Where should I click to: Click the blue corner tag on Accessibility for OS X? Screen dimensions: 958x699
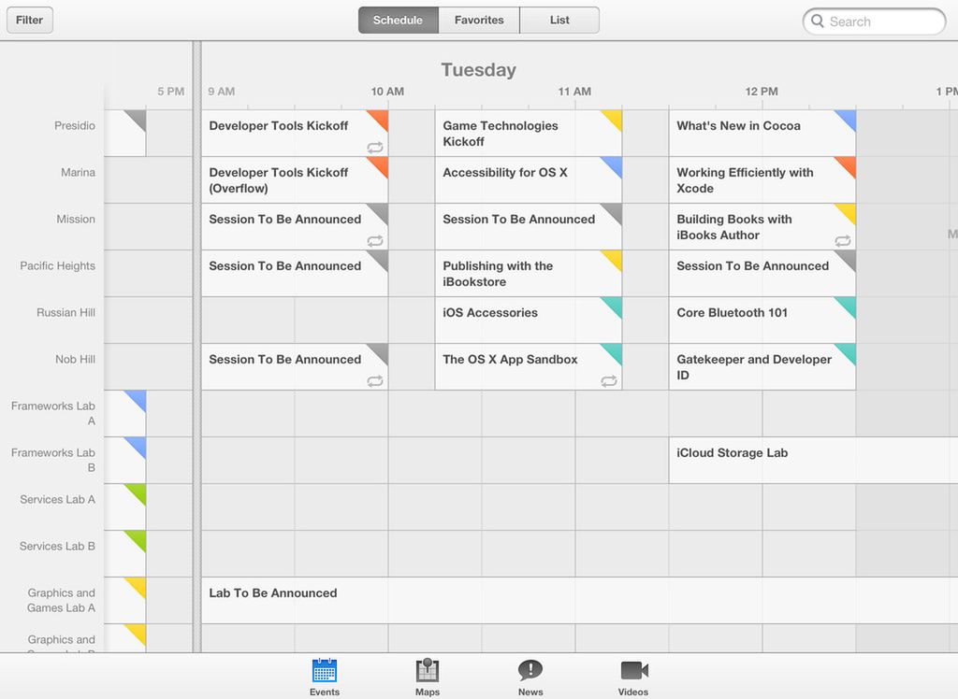point(614,164)
